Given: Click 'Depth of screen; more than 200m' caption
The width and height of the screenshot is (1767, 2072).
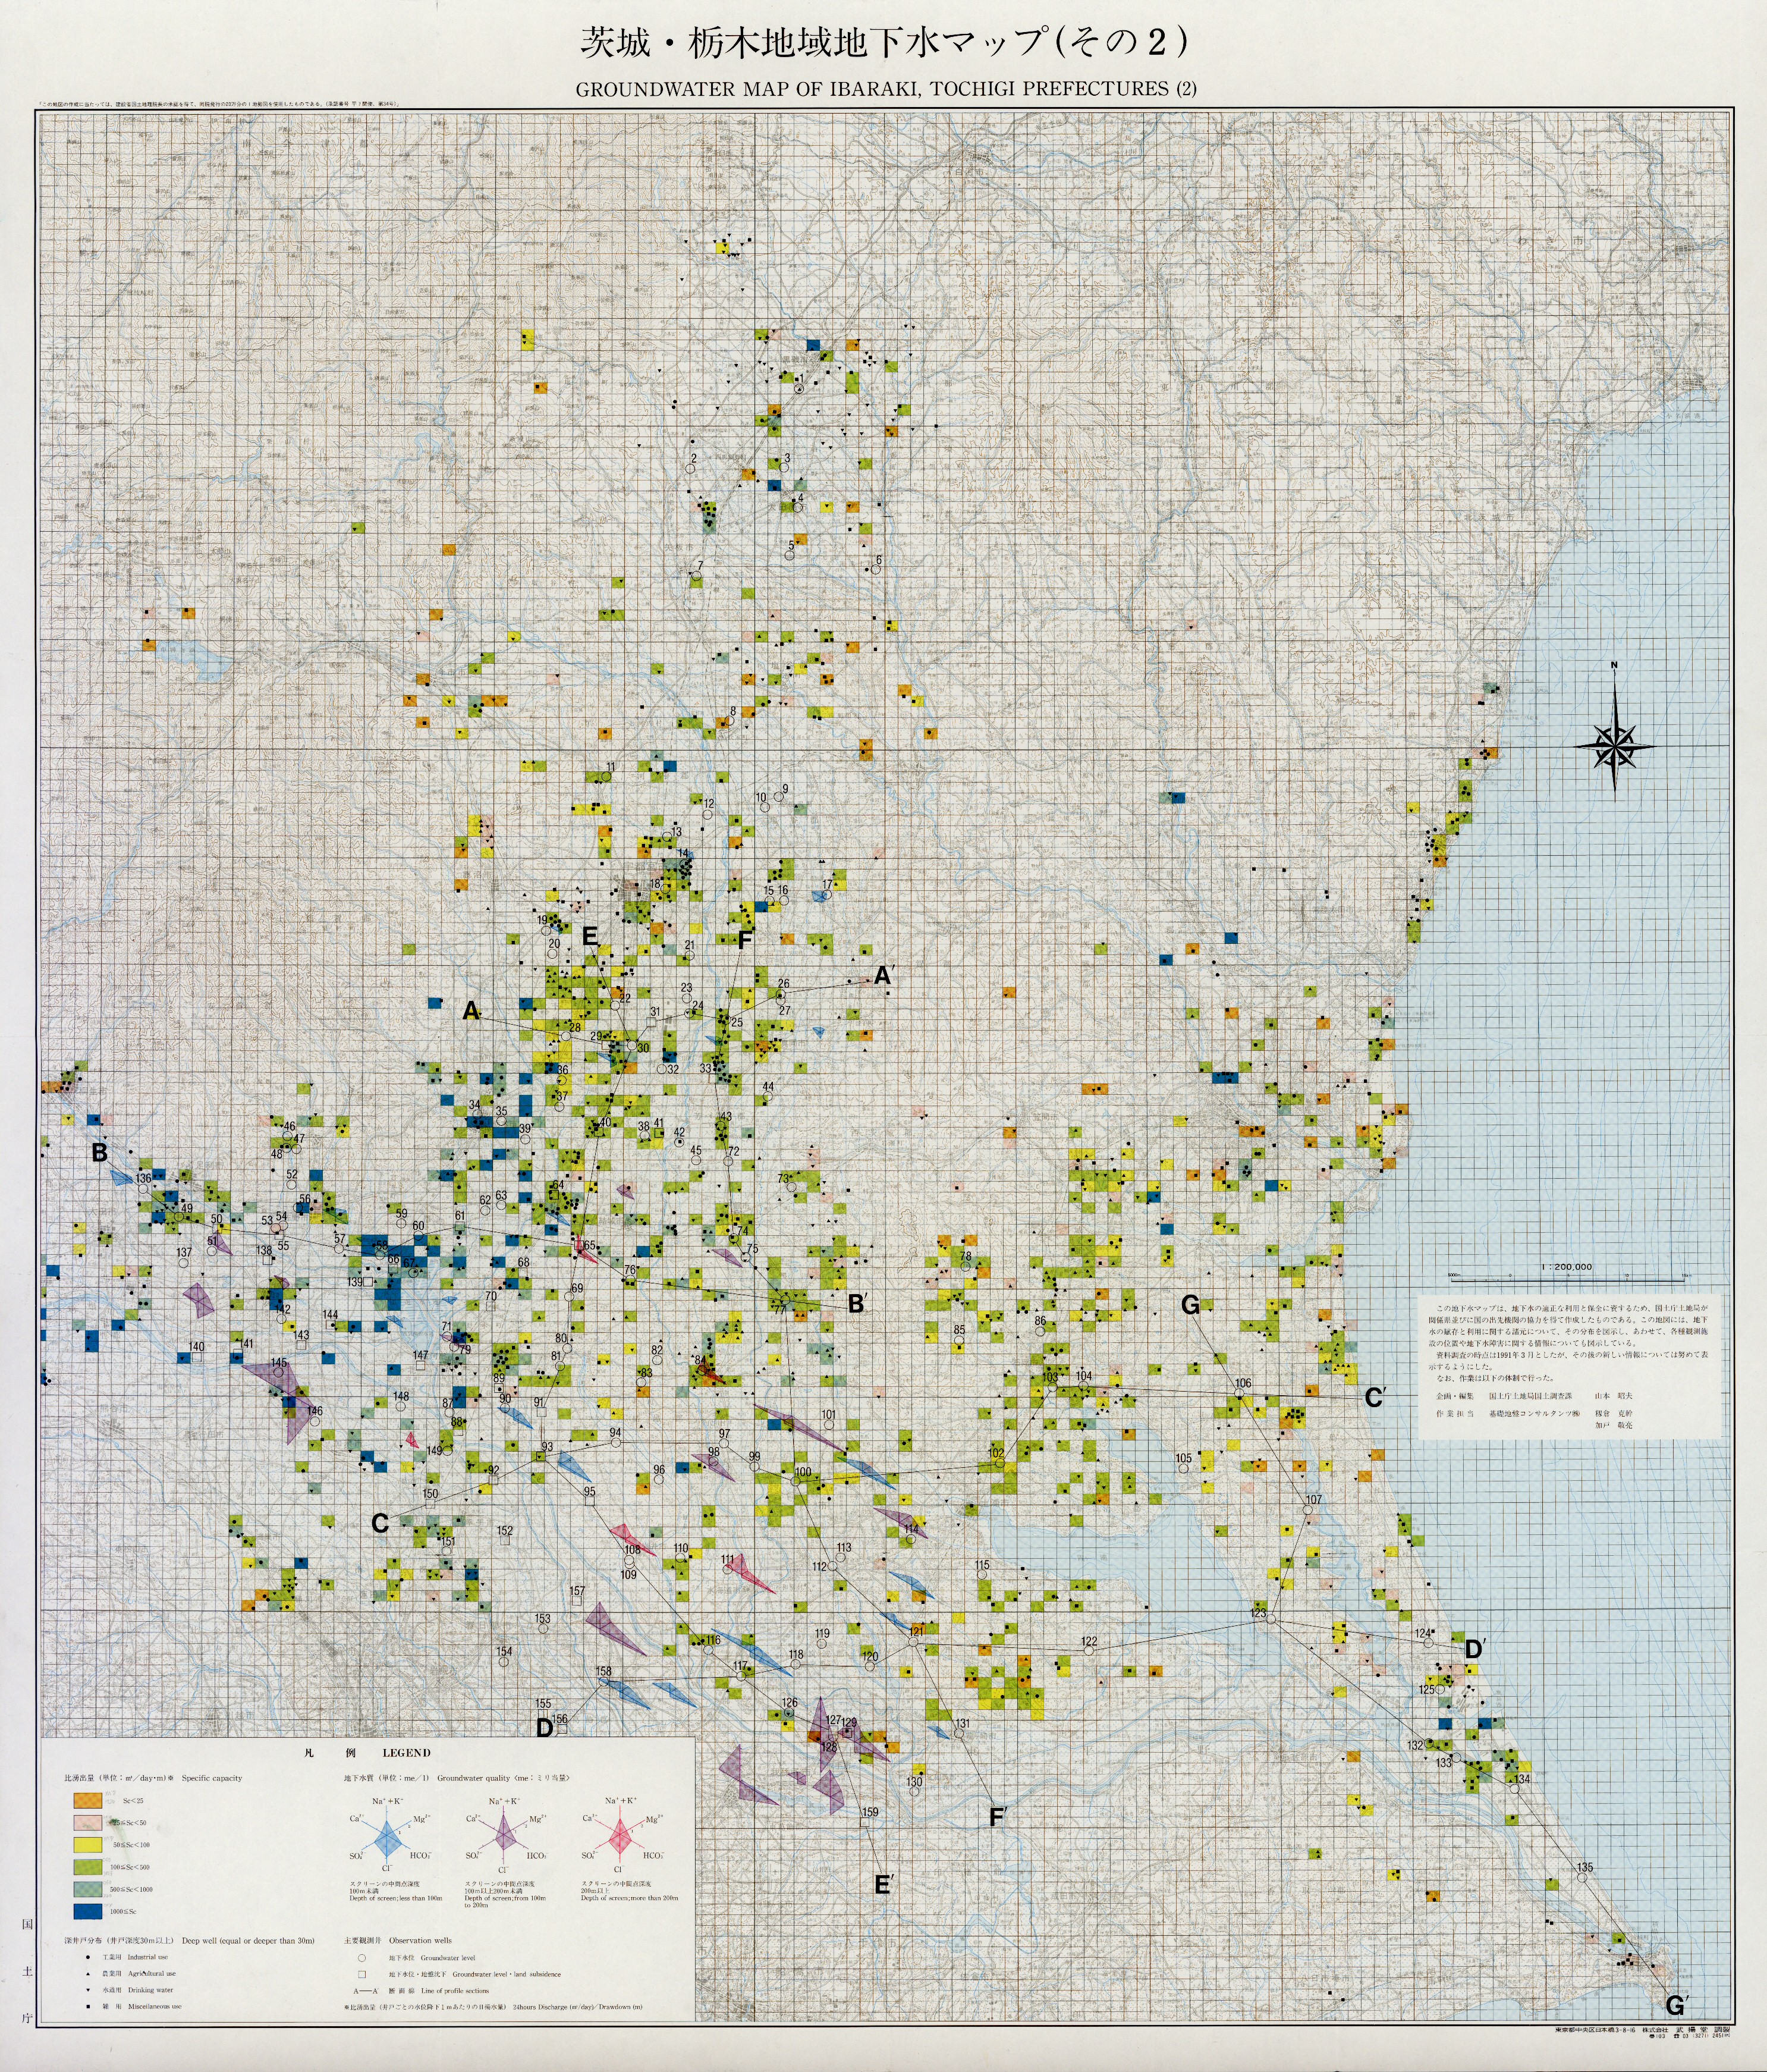Looking at the screenshot, I should point(630,1898).
